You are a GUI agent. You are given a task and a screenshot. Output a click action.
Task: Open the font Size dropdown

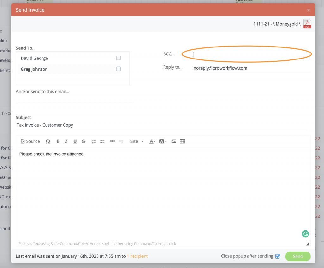[137, 141]
